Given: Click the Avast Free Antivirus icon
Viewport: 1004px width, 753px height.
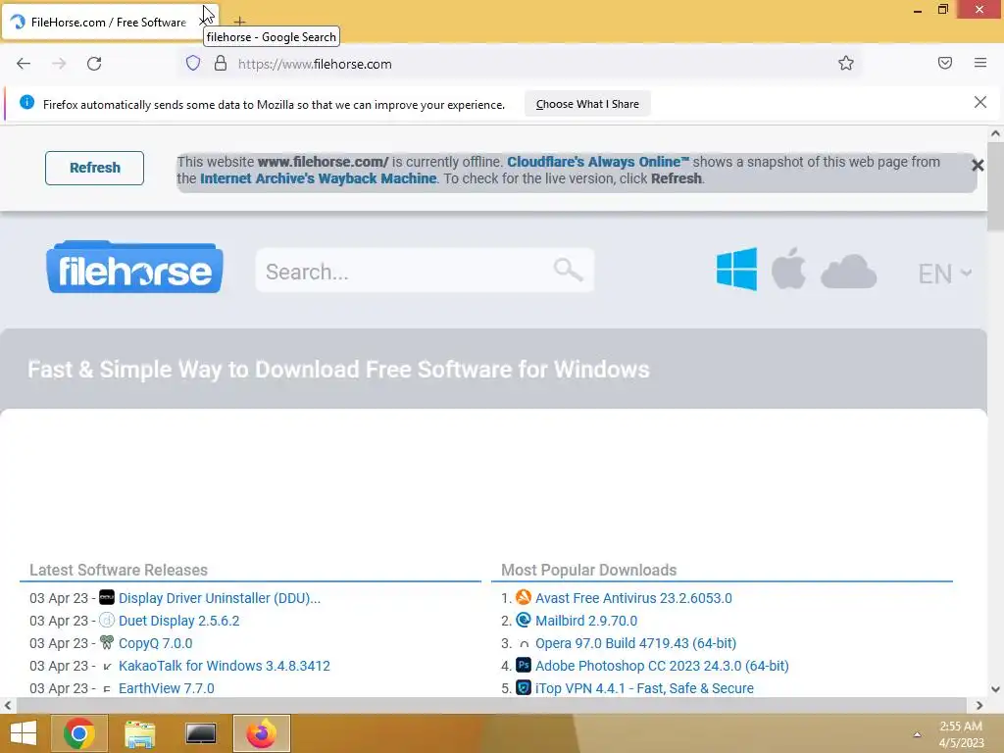Looking at the screenshot, I should [524, 597].
